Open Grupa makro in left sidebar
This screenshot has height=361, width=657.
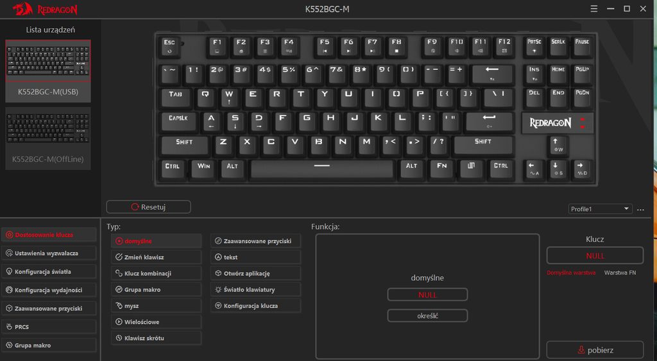click(49, 346)
